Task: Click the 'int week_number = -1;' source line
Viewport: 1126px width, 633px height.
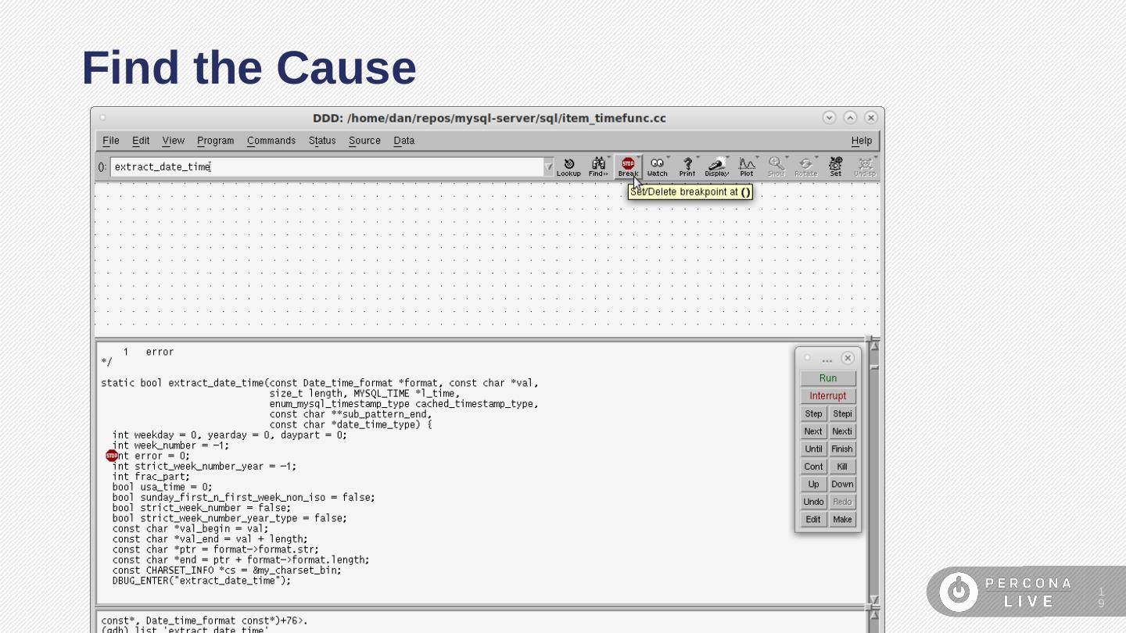Action: coord(171,445)
